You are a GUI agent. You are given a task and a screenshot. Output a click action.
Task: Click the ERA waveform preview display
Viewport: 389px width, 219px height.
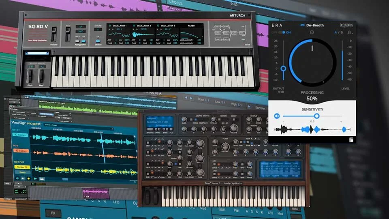pos(312,129)
